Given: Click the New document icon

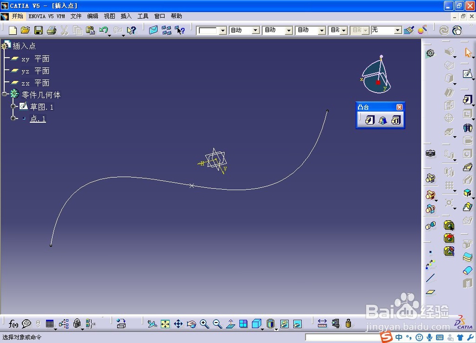Looking at the screenshot, I should (12, 30).
